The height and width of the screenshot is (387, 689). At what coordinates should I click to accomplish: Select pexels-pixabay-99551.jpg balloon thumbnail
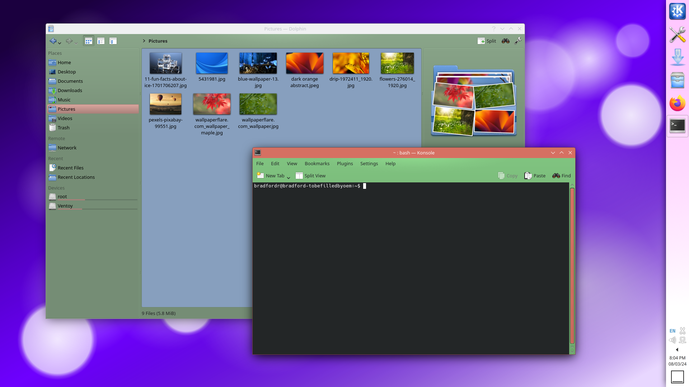pos(165,104)
